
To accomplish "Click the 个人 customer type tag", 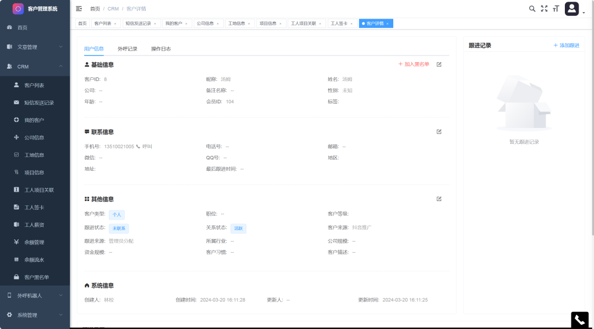I will (117, 215).
